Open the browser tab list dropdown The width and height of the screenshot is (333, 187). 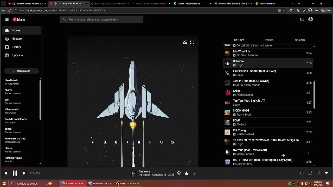click(3, 4)
